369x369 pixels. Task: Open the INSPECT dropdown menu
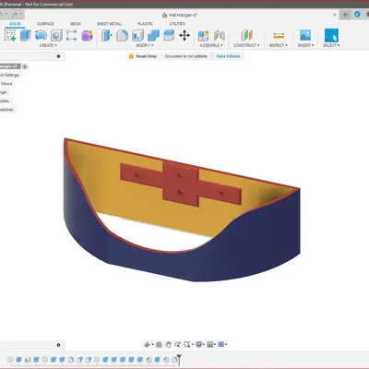pos(279,45)
